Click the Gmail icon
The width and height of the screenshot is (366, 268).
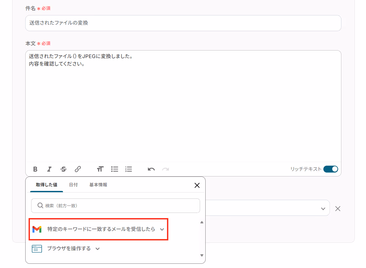pos(37,229)
